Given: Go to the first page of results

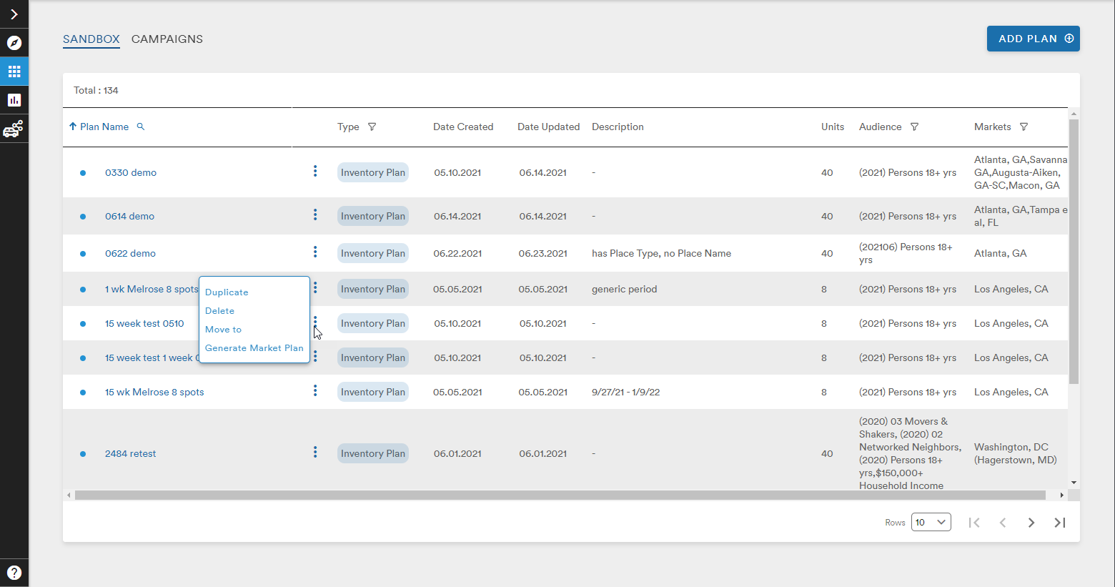Looking at the screenshot, I should coord(974,523).
